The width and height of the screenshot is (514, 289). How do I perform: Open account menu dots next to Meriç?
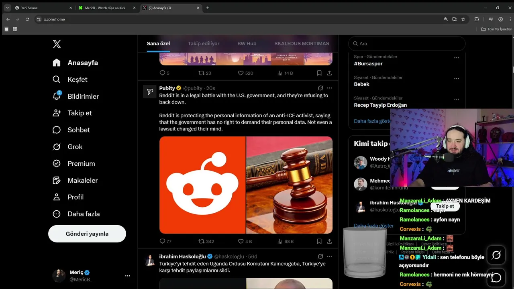coord(128,276)
